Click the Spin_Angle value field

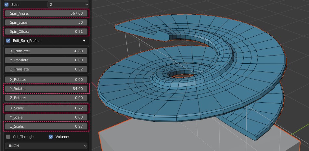coord(46,13)
